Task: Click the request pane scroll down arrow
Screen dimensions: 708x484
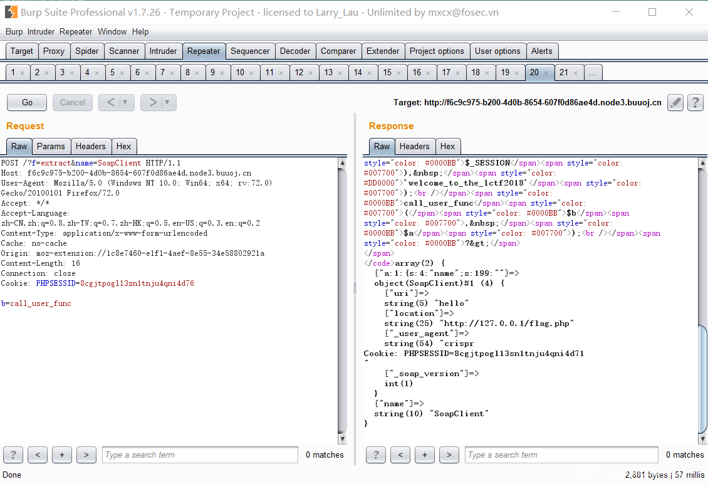Action: [342, 439]
